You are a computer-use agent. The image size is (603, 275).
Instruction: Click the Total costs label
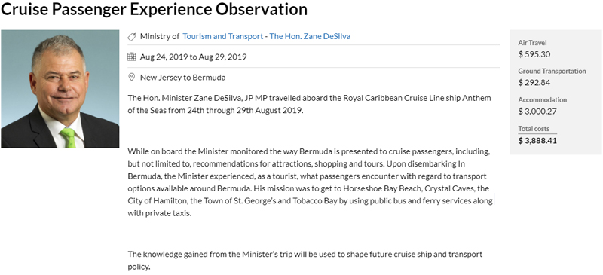534,129
